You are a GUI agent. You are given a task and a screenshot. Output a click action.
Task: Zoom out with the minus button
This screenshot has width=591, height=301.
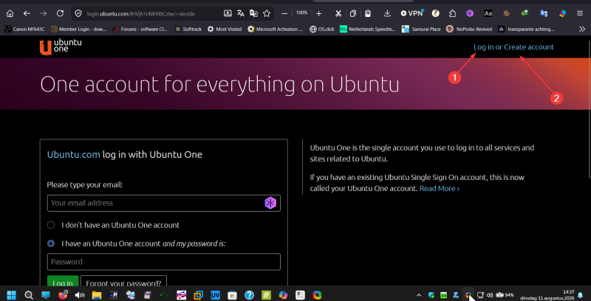[284, 13]
